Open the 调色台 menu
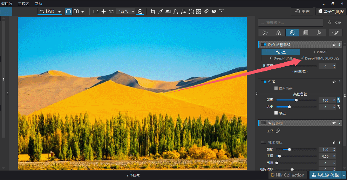Image resolution: width=347 pixels, height=180 pixels. (6, 4)
